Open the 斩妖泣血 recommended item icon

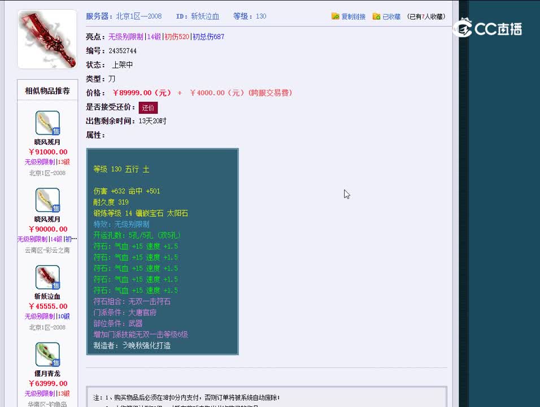47,278
